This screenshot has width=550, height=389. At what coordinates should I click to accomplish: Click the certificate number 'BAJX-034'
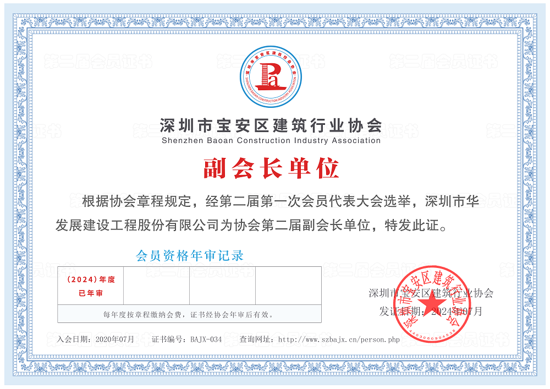tap(206, 339)
